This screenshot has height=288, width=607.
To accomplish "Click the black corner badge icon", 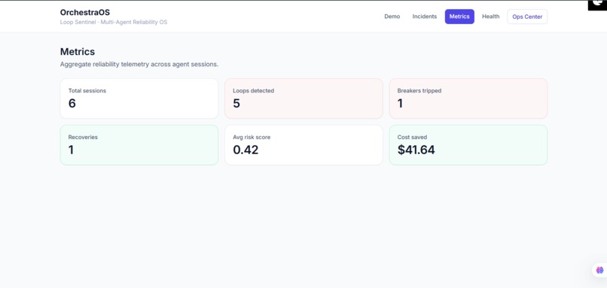I will [x=597, y=5].
